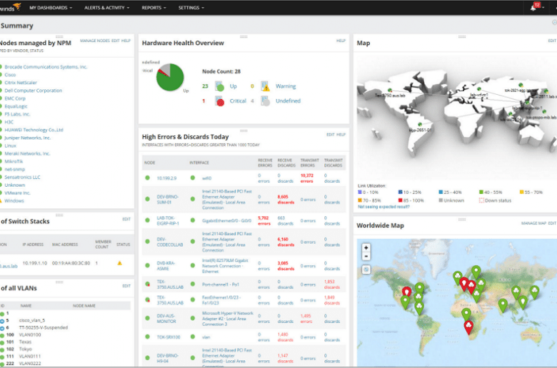This screenshot has width=557, height=368.
Task: Zoom in on the Worldwide Map
Action: (366, 247)
